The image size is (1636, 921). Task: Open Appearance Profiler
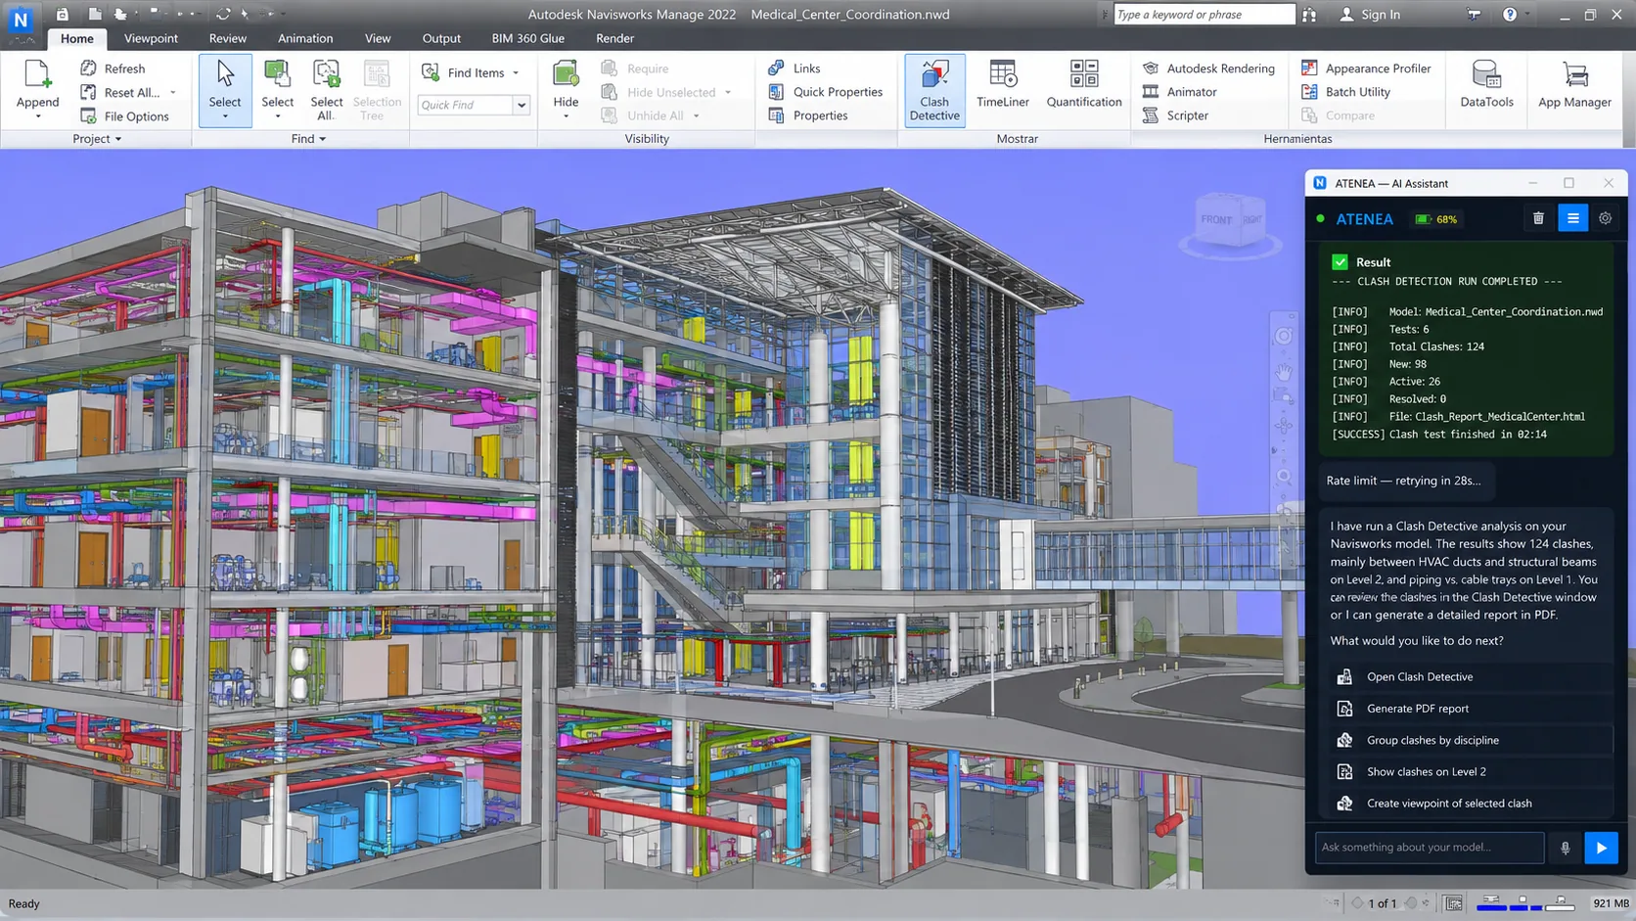pos(1366,69)
